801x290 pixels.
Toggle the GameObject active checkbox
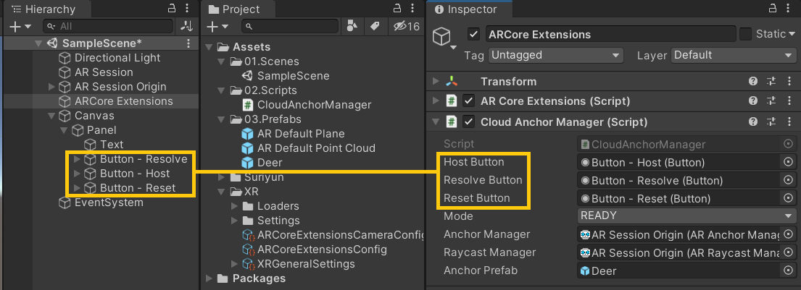click(474, 34)
